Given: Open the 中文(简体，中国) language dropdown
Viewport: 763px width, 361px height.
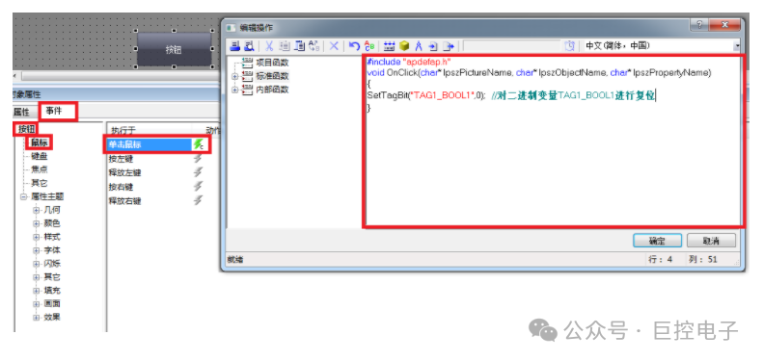Looking at the screenshot, I should [x=737, y=46].
